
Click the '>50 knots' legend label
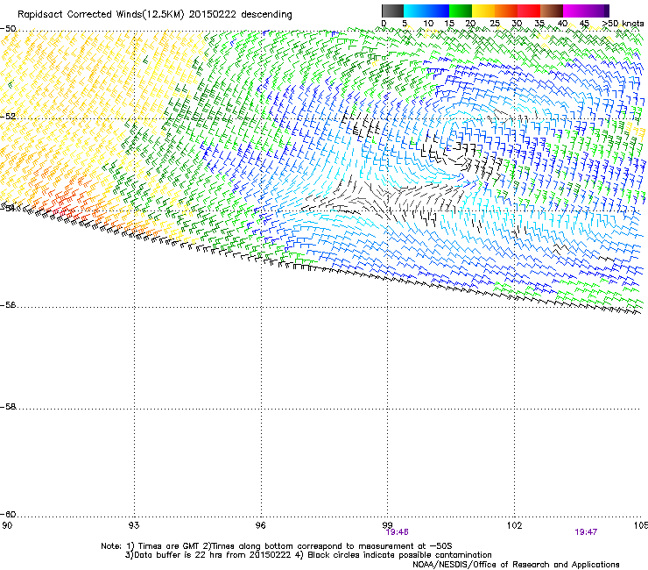pos(623,24)
